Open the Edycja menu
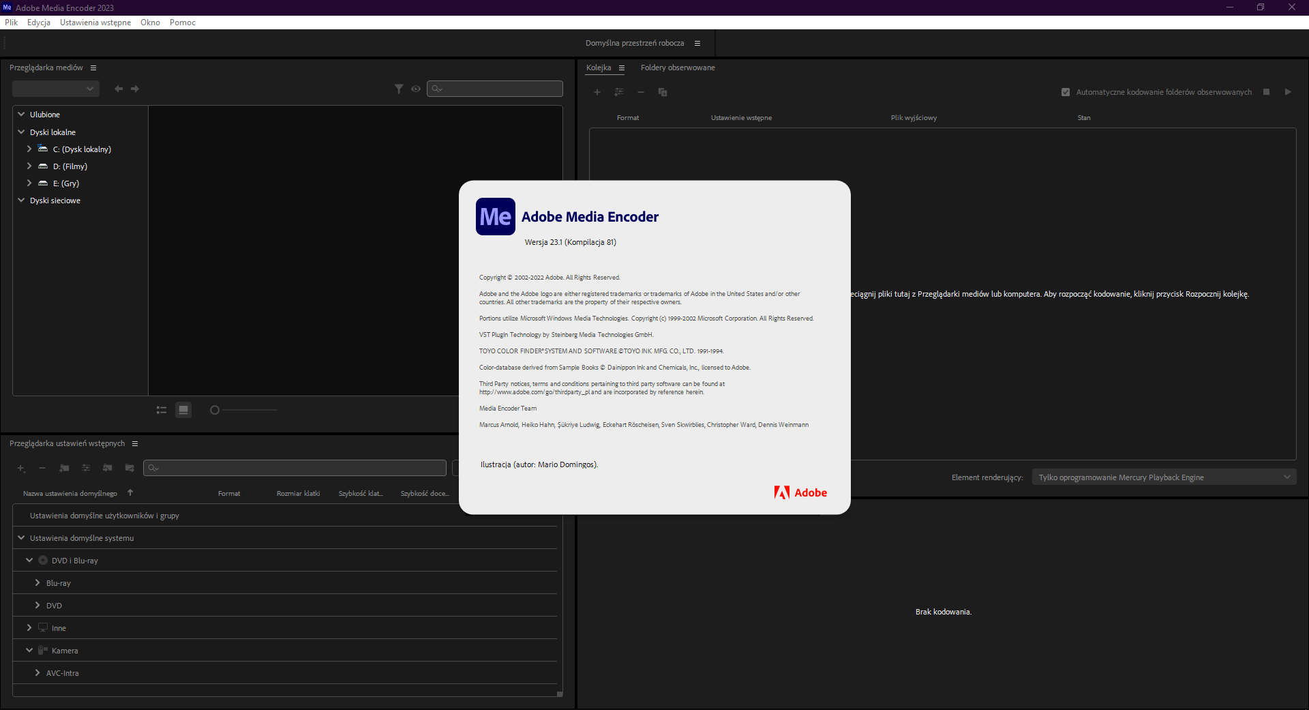The image size is (1309, 710). 39,23
